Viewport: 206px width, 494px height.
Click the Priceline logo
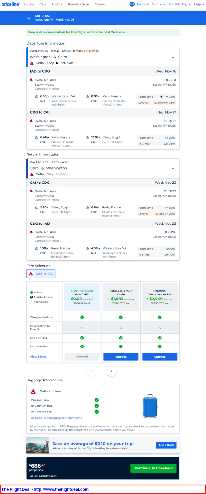pyautogui.click(x=11, y=4)
